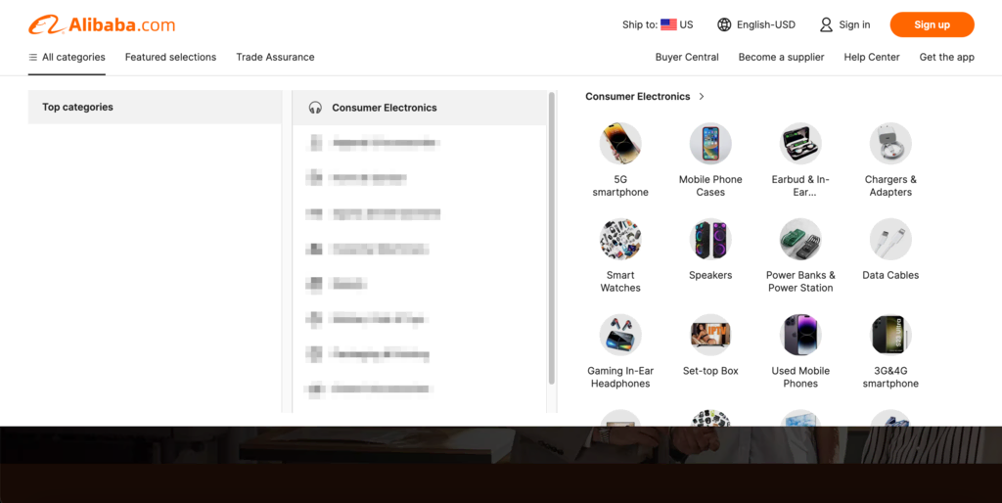Select the Speakers category icon

tap(710, 240)
